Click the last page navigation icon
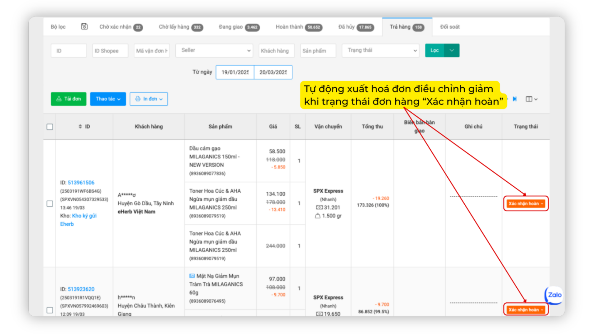 click(515, 99)
